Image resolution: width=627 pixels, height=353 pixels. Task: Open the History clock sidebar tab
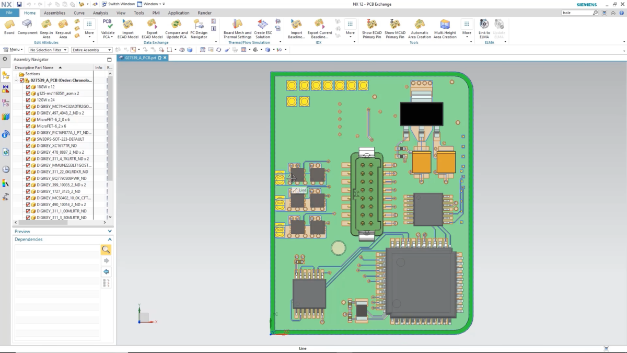(6, 169)
